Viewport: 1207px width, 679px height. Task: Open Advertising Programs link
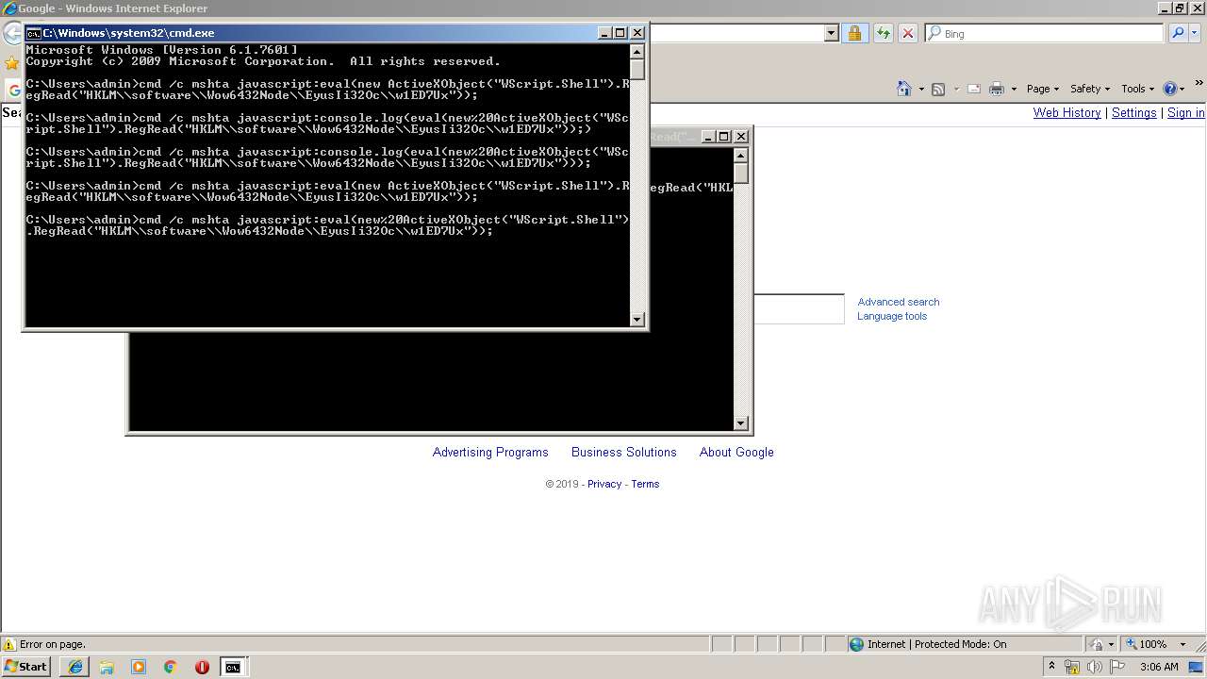tap(490, 452)
